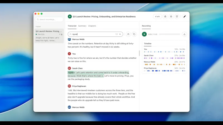Image resolution: width=223 pixels, height=125 pixels.
Task: Click the archive box icon
Action: [x=177, y=17]
